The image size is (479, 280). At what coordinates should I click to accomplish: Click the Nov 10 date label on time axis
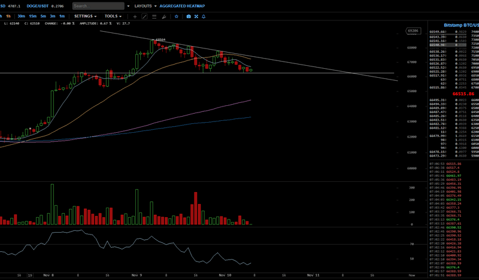point(225,275)
